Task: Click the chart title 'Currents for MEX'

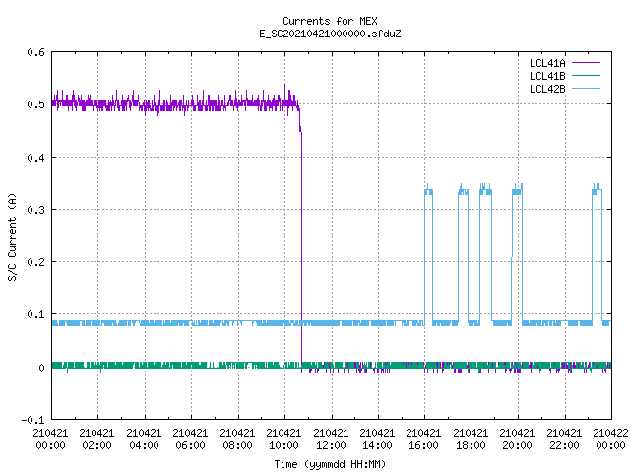Action: click(330, 21)
